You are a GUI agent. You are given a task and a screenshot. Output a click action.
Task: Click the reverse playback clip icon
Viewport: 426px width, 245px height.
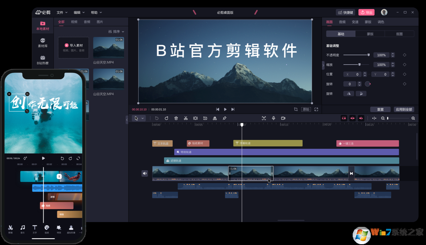(x=205, y=118)
